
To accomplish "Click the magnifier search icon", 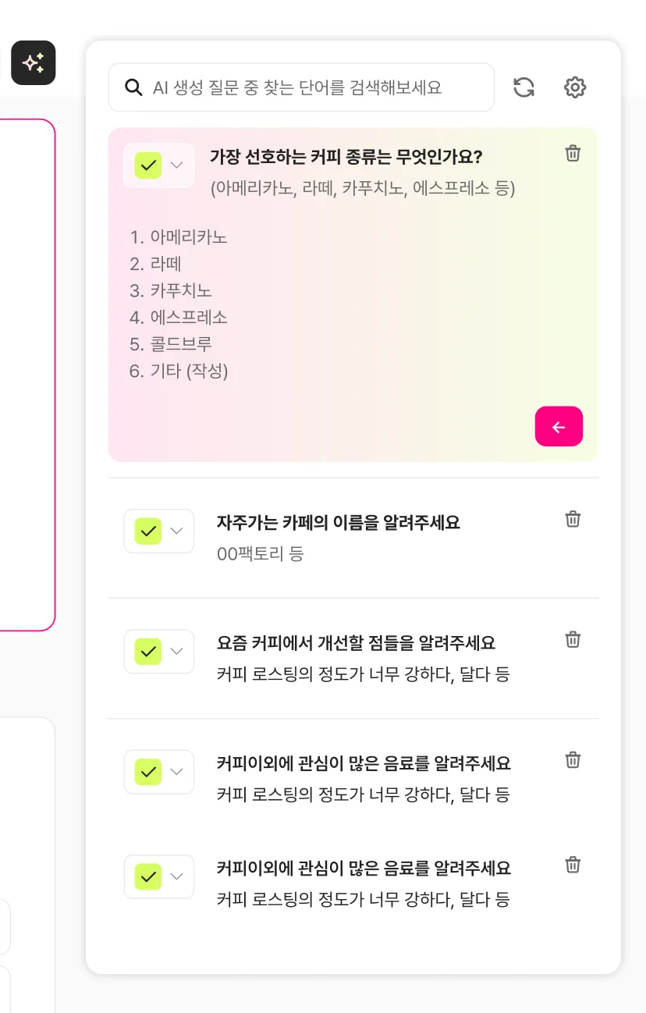I will tap(134, 87).
